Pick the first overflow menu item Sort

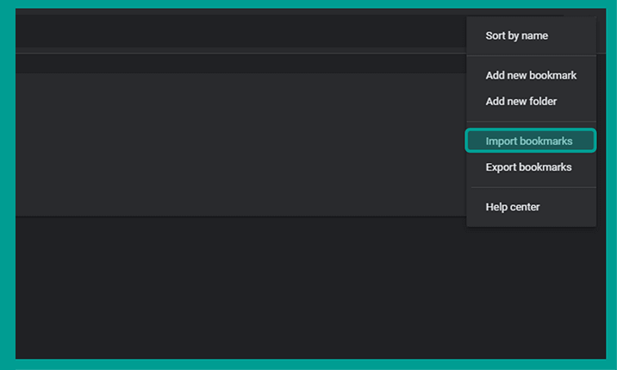pyautogui.click(x=531, y=36)
